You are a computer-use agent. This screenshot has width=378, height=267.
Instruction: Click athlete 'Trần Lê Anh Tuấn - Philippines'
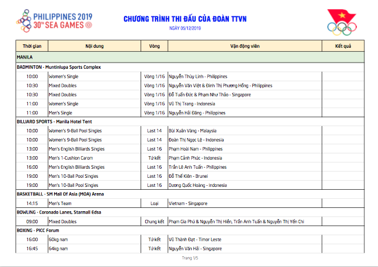pyautogui.click(x=198, y=167)
